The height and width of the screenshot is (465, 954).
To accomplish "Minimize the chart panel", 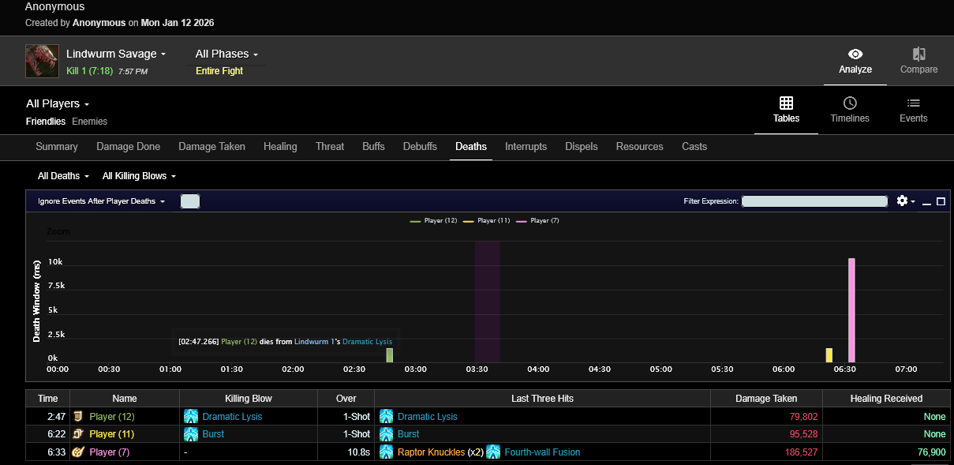I will 927,202.
